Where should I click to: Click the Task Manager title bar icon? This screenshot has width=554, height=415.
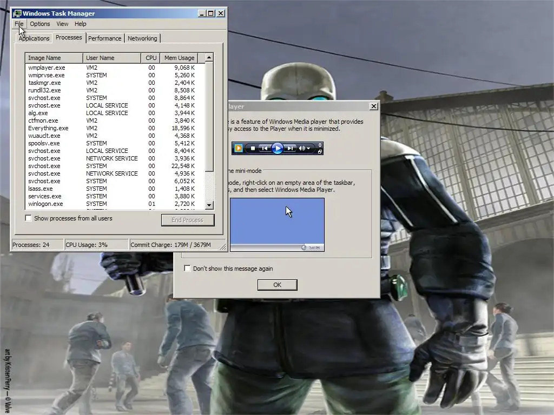tap(17, 14)
